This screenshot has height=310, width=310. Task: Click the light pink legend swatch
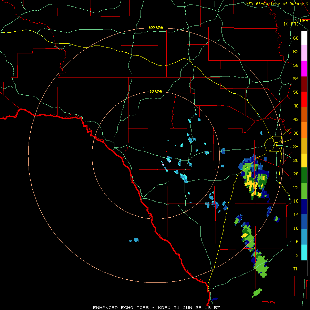click(304, 53)
